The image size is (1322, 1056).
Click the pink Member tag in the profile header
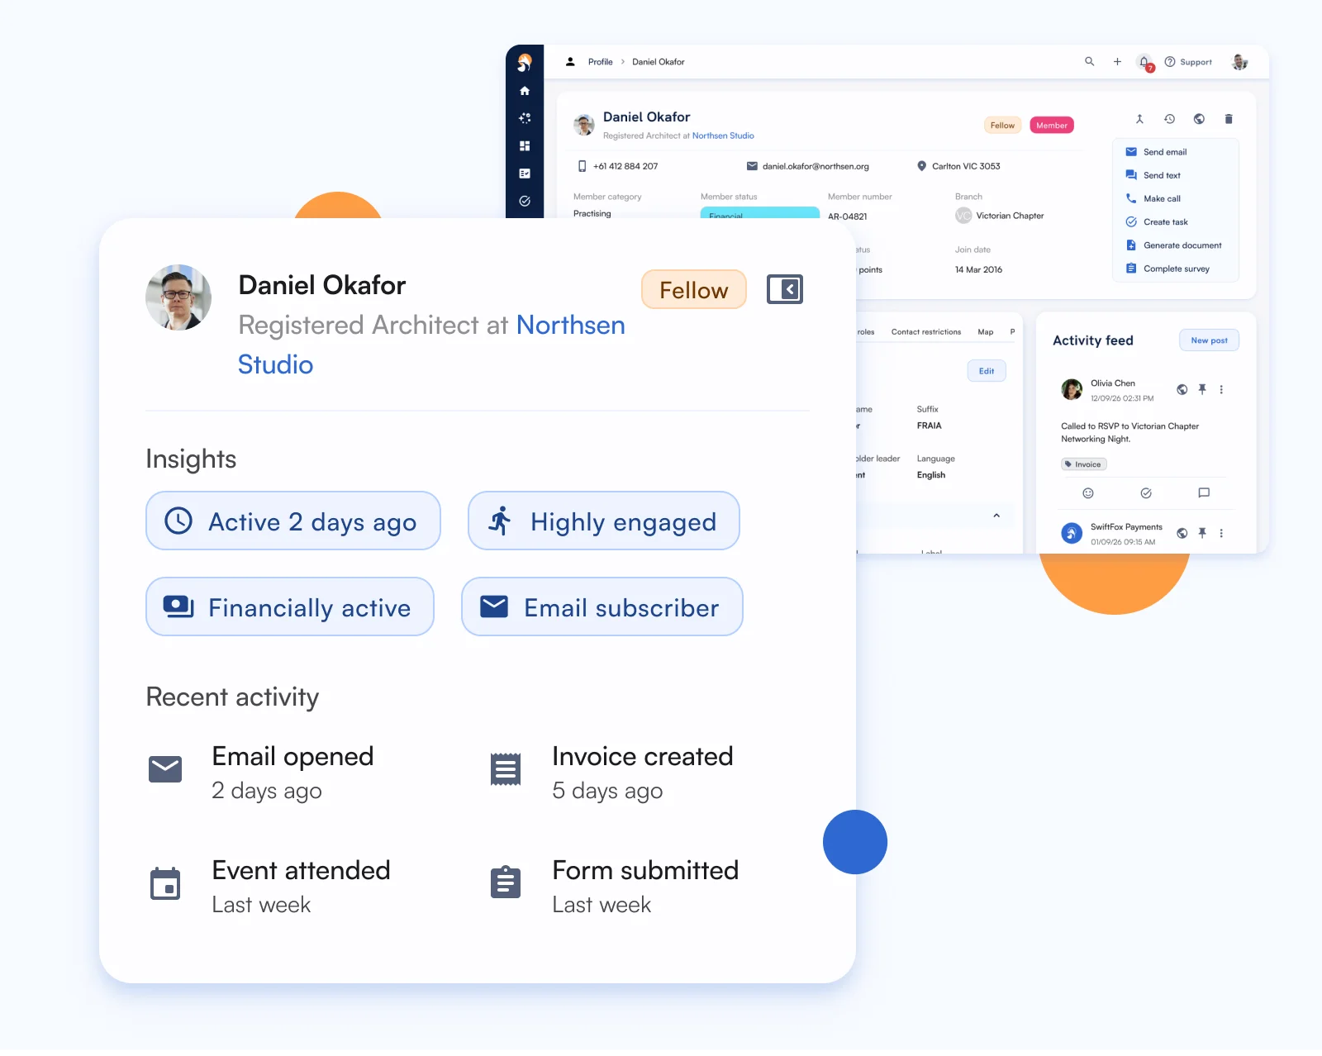tap(1052, 126)
